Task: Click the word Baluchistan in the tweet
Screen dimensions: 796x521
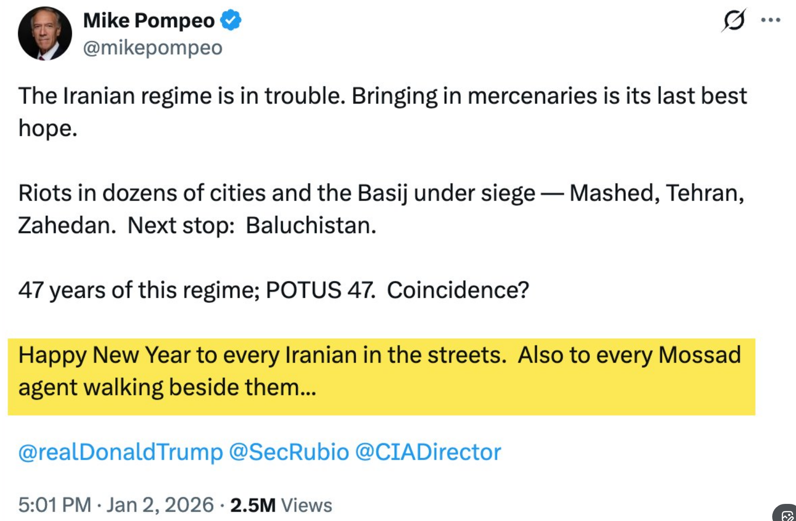Action: [x=310, y=225]
